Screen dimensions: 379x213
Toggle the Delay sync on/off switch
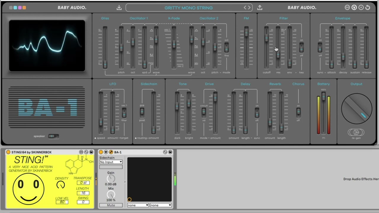(257, 112)
